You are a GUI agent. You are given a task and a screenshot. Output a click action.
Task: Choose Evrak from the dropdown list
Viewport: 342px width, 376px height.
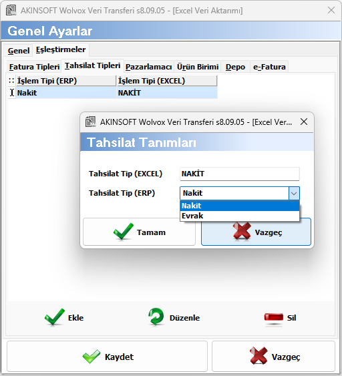(x=240, y=216)
